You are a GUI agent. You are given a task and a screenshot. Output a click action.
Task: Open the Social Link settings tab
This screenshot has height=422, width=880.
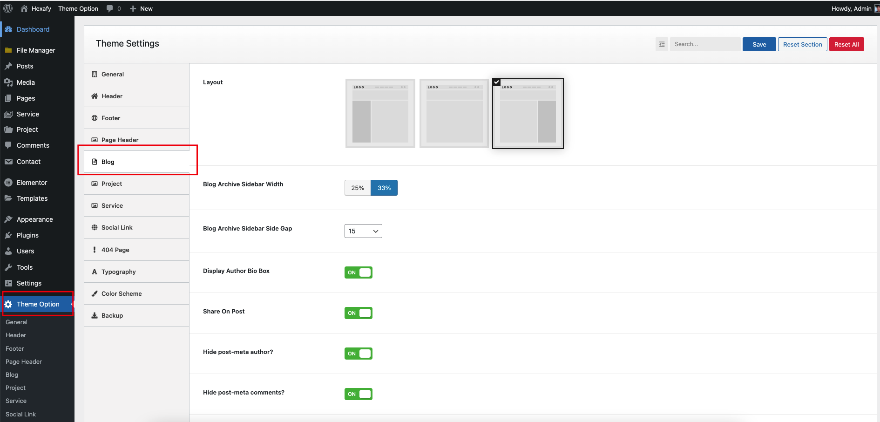136,227
